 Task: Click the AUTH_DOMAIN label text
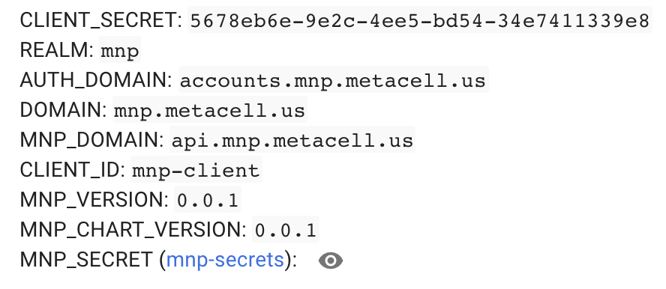[x=97, y=79]
